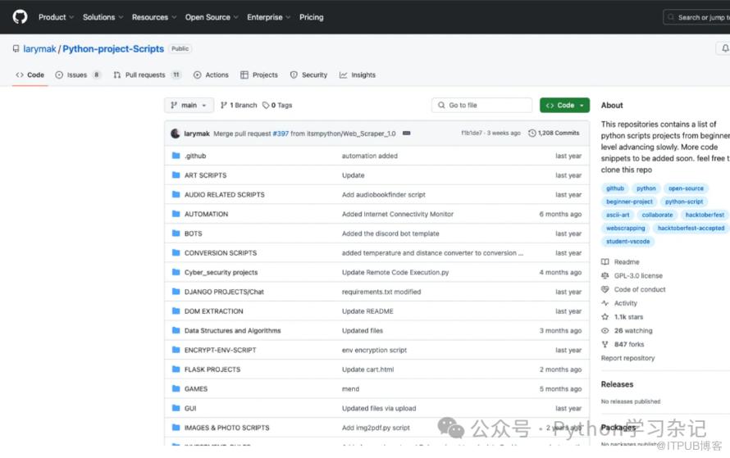The width and height of the screenshot is (730, 458).
Task: Click the Go to file search field
Action: click(x=482, y=106)
